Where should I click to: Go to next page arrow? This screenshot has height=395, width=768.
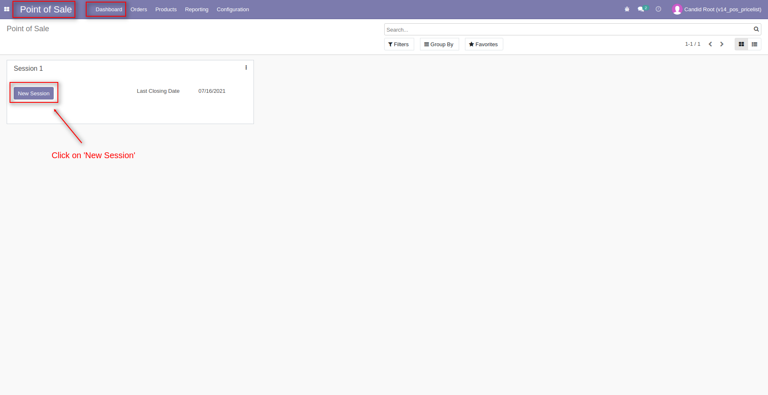722,44
